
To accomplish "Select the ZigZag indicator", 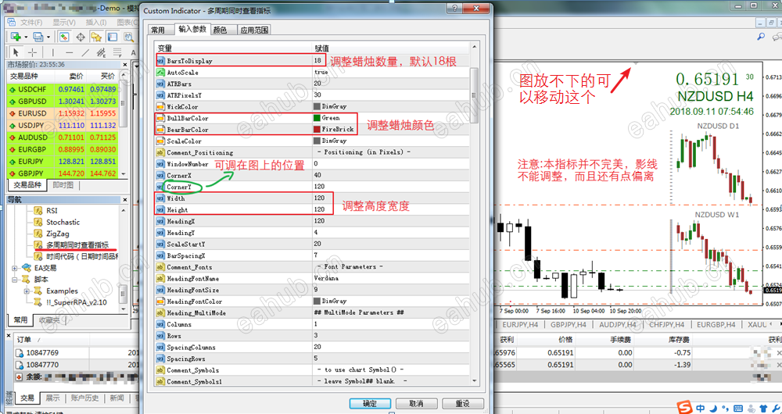I will tap(58, 234).
